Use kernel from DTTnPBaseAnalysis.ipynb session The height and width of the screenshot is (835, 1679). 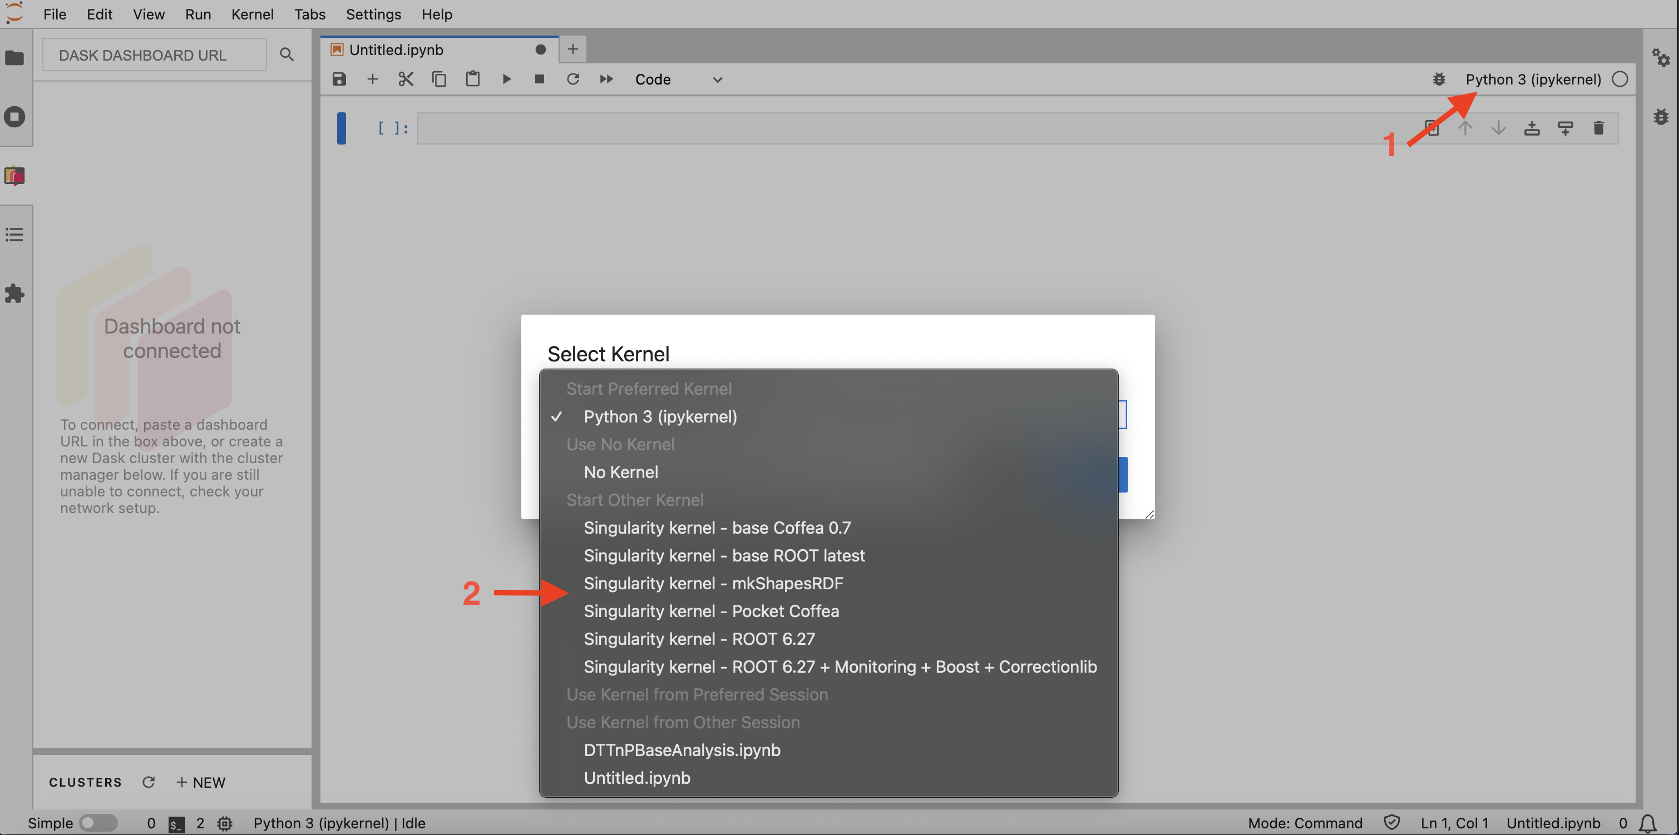pyautogui.click(x=828, y=750)
